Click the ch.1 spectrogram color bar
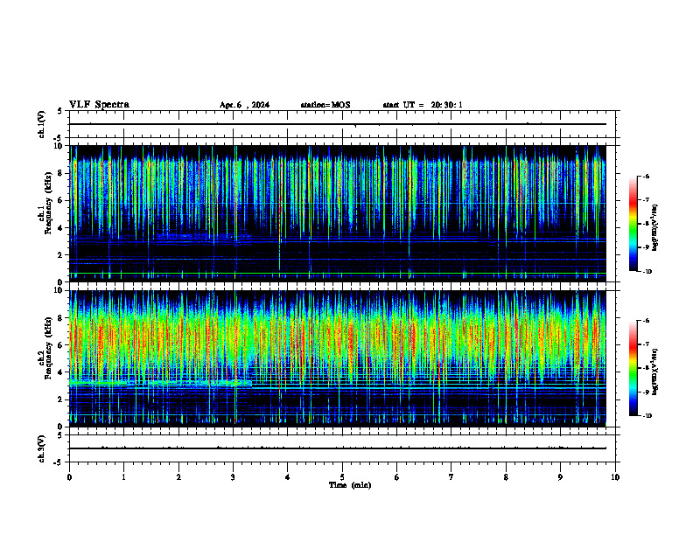 [633, 224]
